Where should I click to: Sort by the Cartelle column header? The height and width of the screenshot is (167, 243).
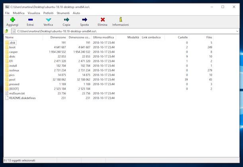click(176, 37)
